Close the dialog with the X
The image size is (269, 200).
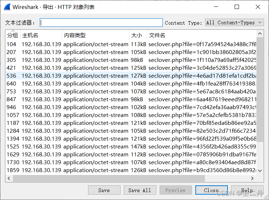[x=258, y=7]
